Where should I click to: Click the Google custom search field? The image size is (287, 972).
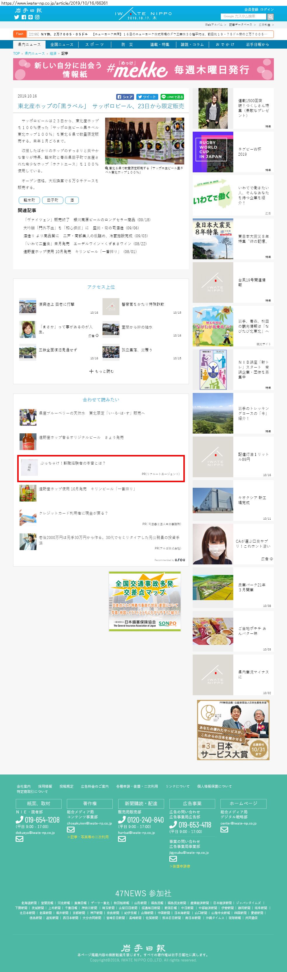click(x=243, y=17)
